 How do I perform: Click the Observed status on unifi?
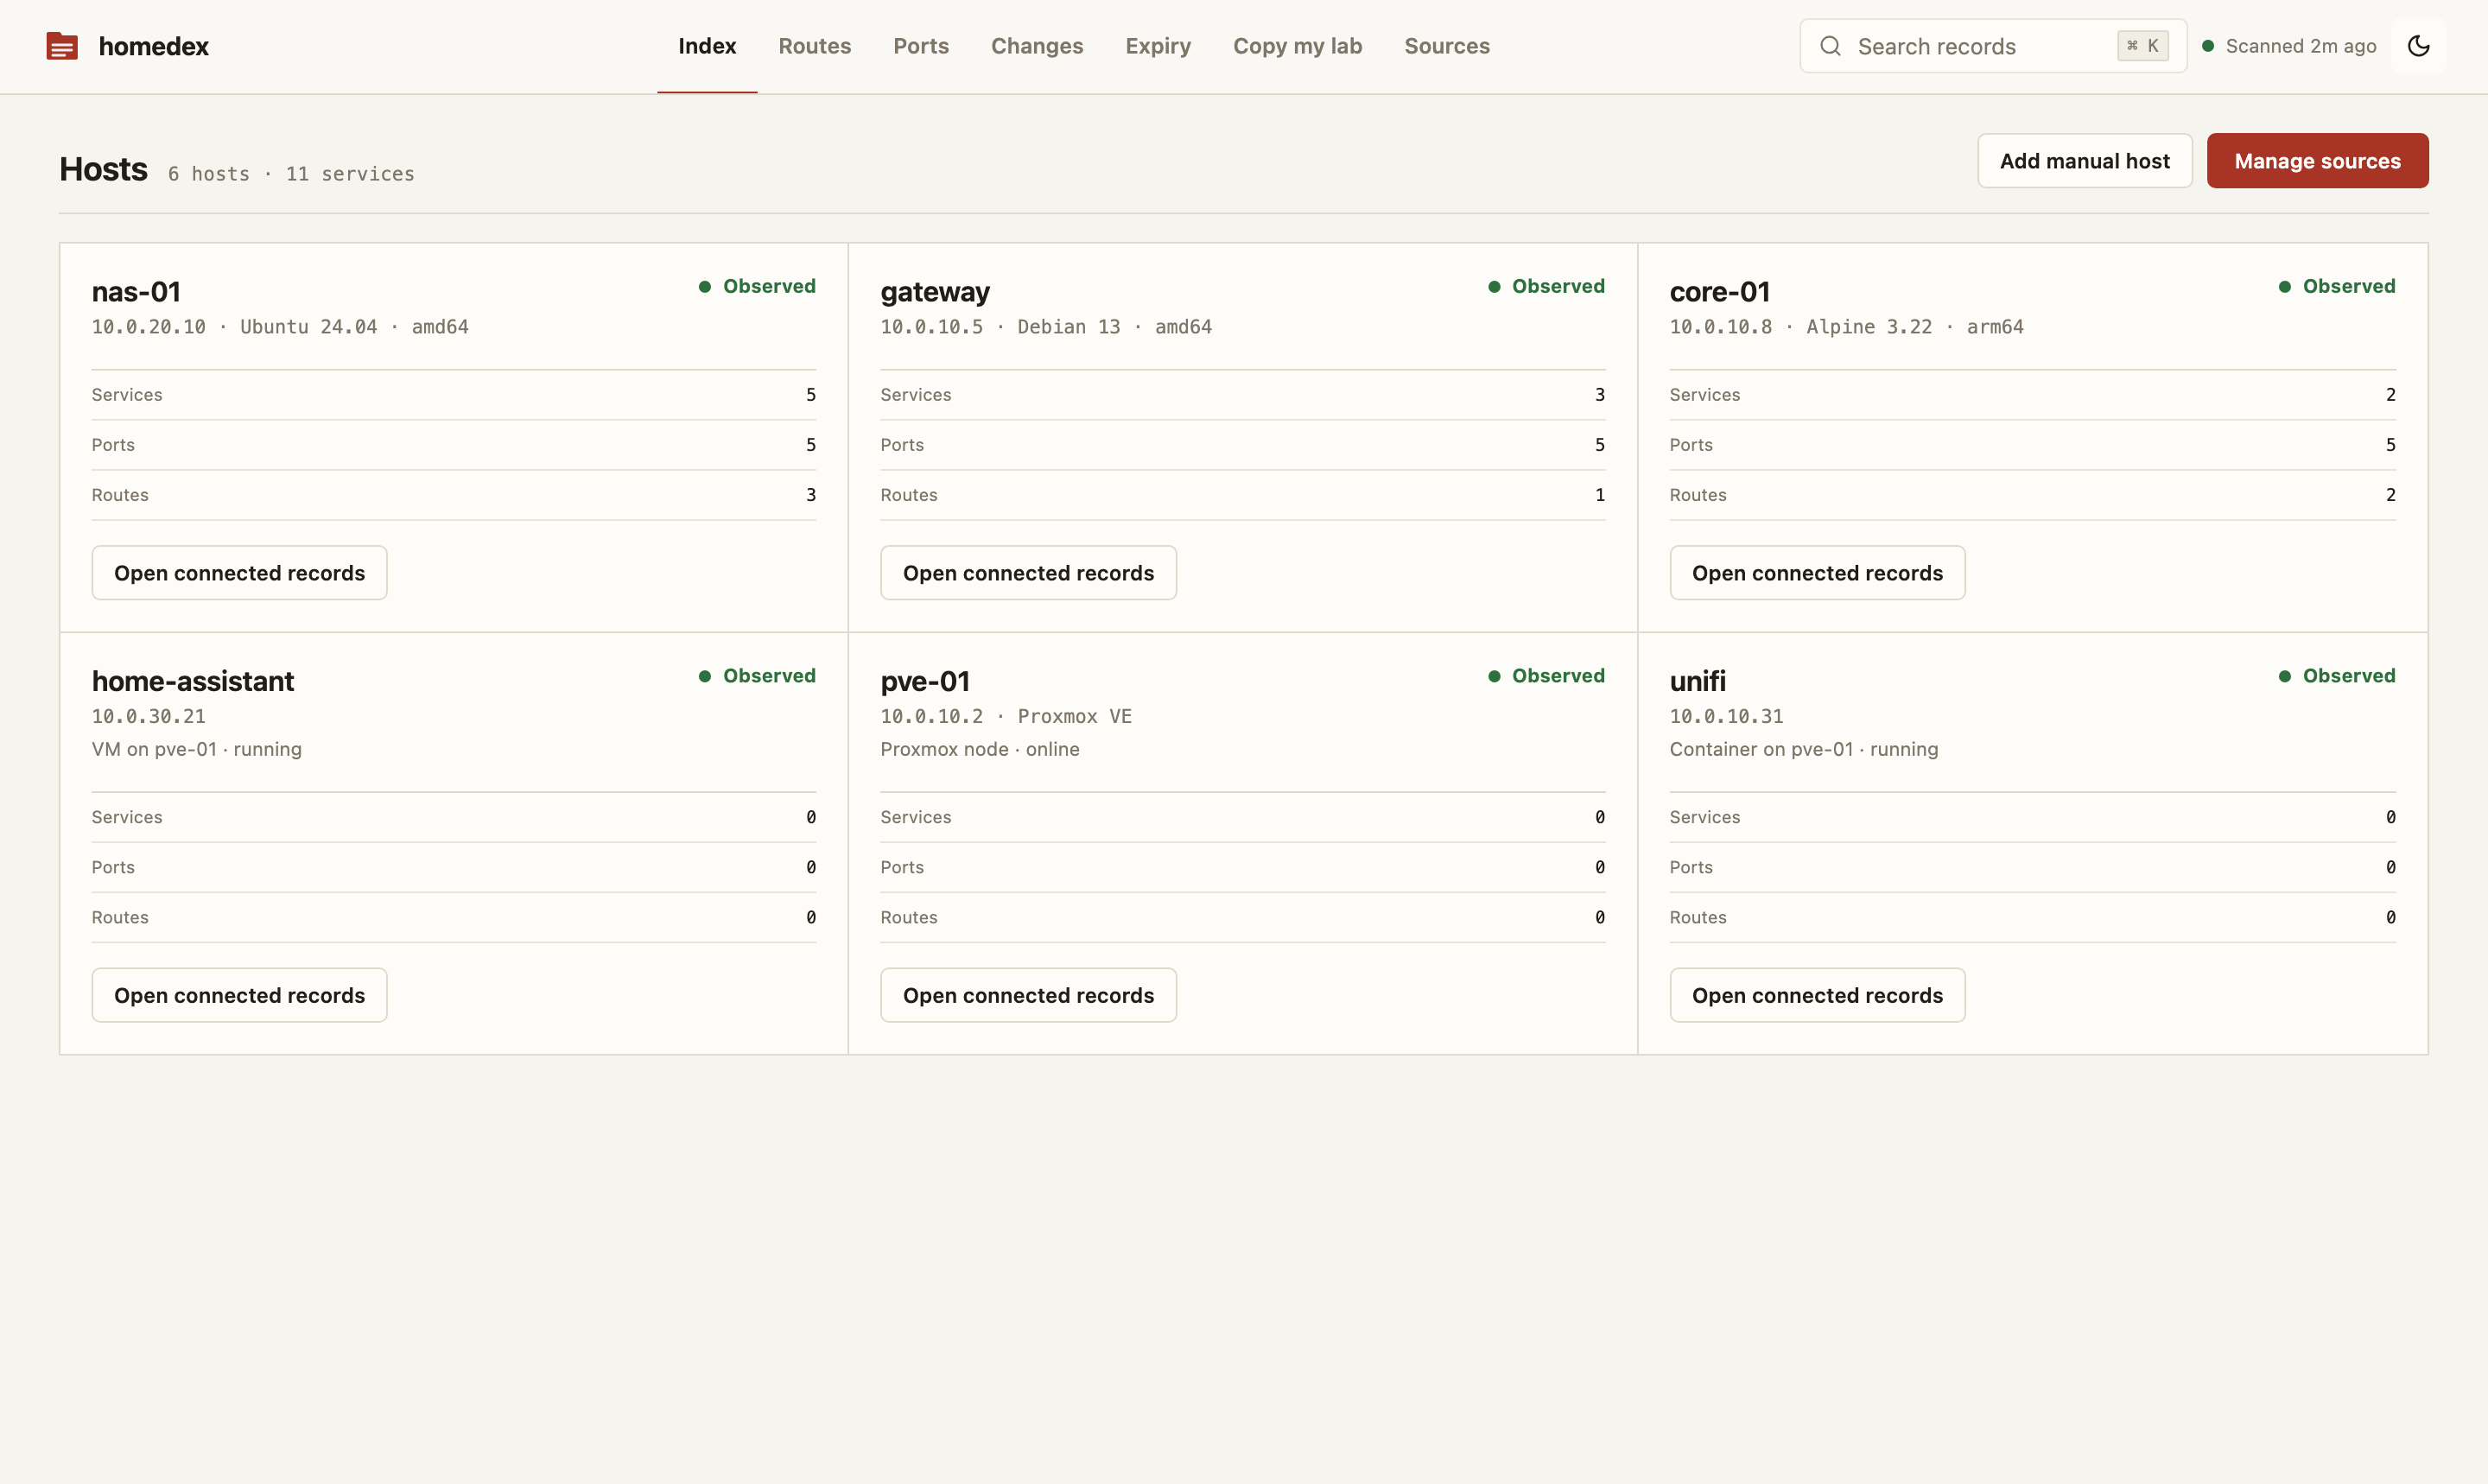pos(2337,676)
